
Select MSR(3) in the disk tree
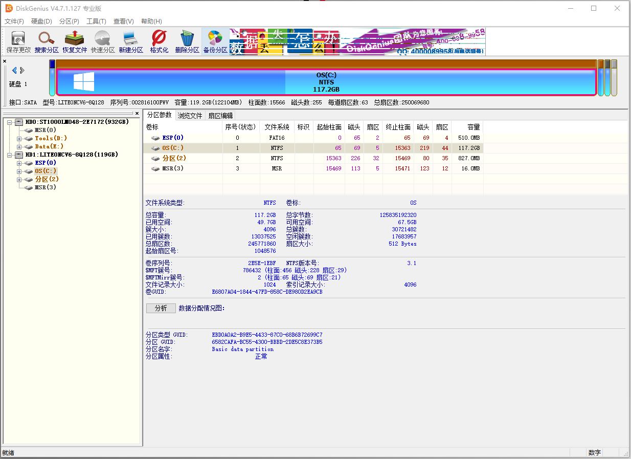pyautogui.click(x=46, y=187)
